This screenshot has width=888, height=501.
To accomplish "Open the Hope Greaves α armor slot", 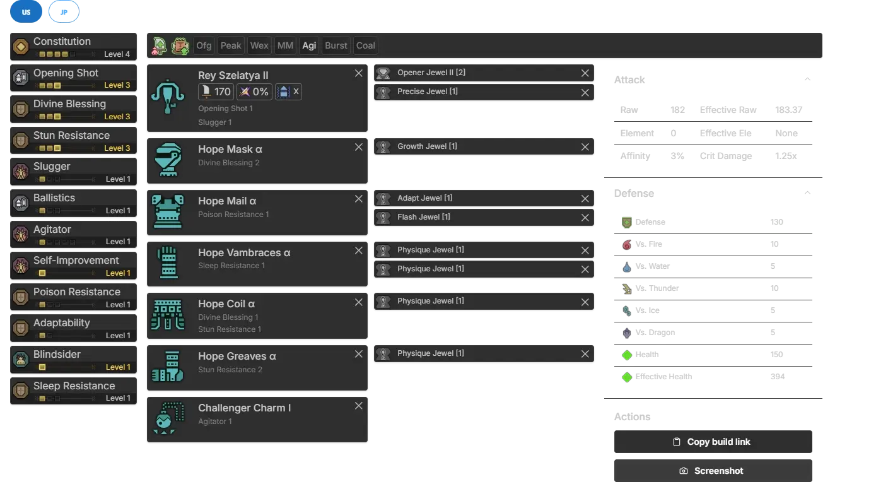I will 257,367.
